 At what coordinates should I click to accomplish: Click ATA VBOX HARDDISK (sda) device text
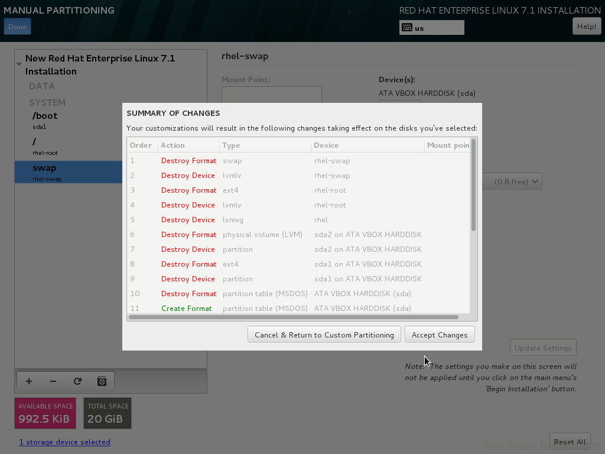click(x=427, y=93)
